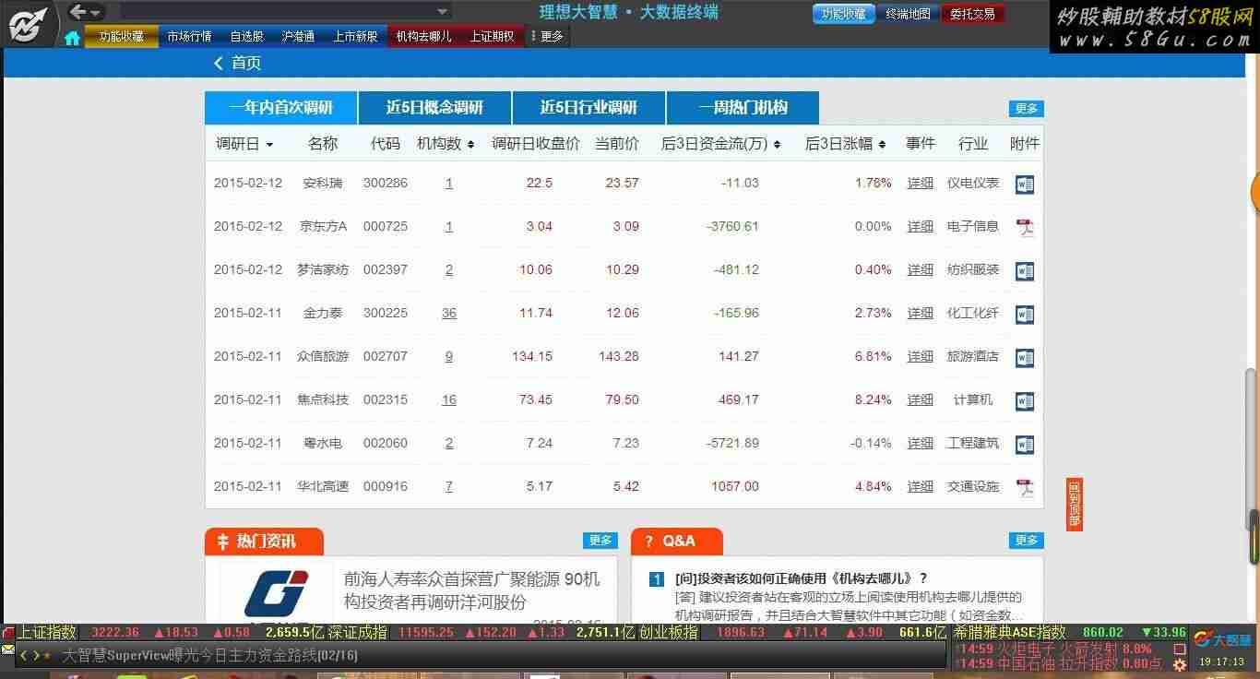Sort the table by 机构数
Viewport: 1260px width, 679px height.
(446, 144)
